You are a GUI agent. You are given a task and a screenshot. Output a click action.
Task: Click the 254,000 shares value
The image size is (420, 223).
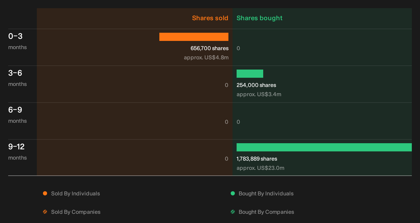(256, 85)
